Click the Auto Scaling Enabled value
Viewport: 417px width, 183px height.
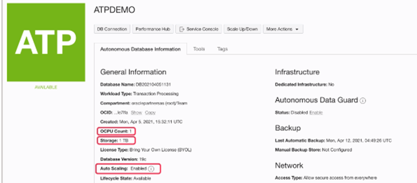point(138,169)
